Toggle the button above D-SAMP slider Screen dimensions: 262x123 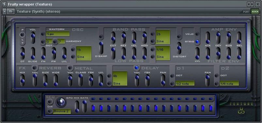101,36
